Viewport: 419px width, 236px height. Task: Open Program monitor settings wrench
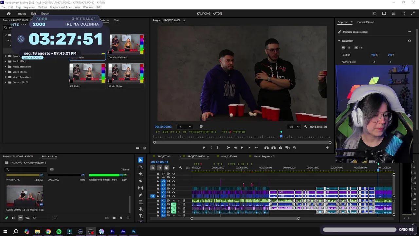pos(306,127)
